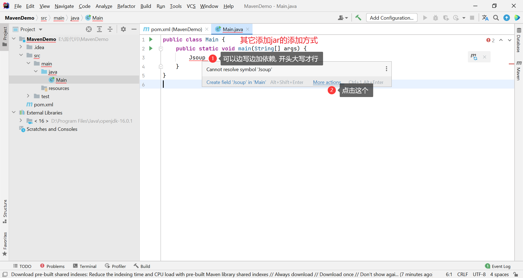Click the Select Opened File target icon

(89, 29)
